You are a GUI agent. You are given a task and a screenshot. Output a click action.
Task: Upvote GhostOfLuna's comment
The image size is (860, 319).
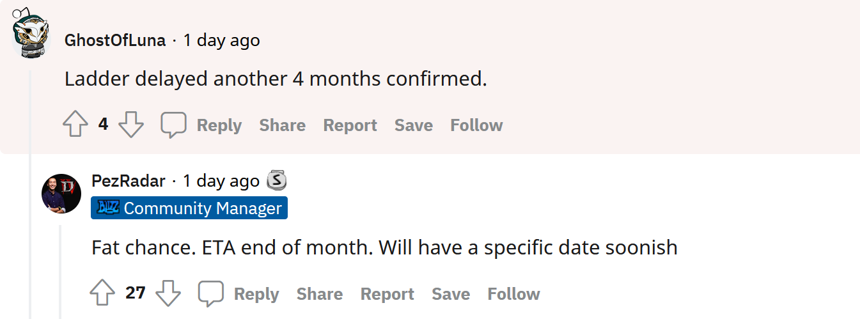coord(75,125)
